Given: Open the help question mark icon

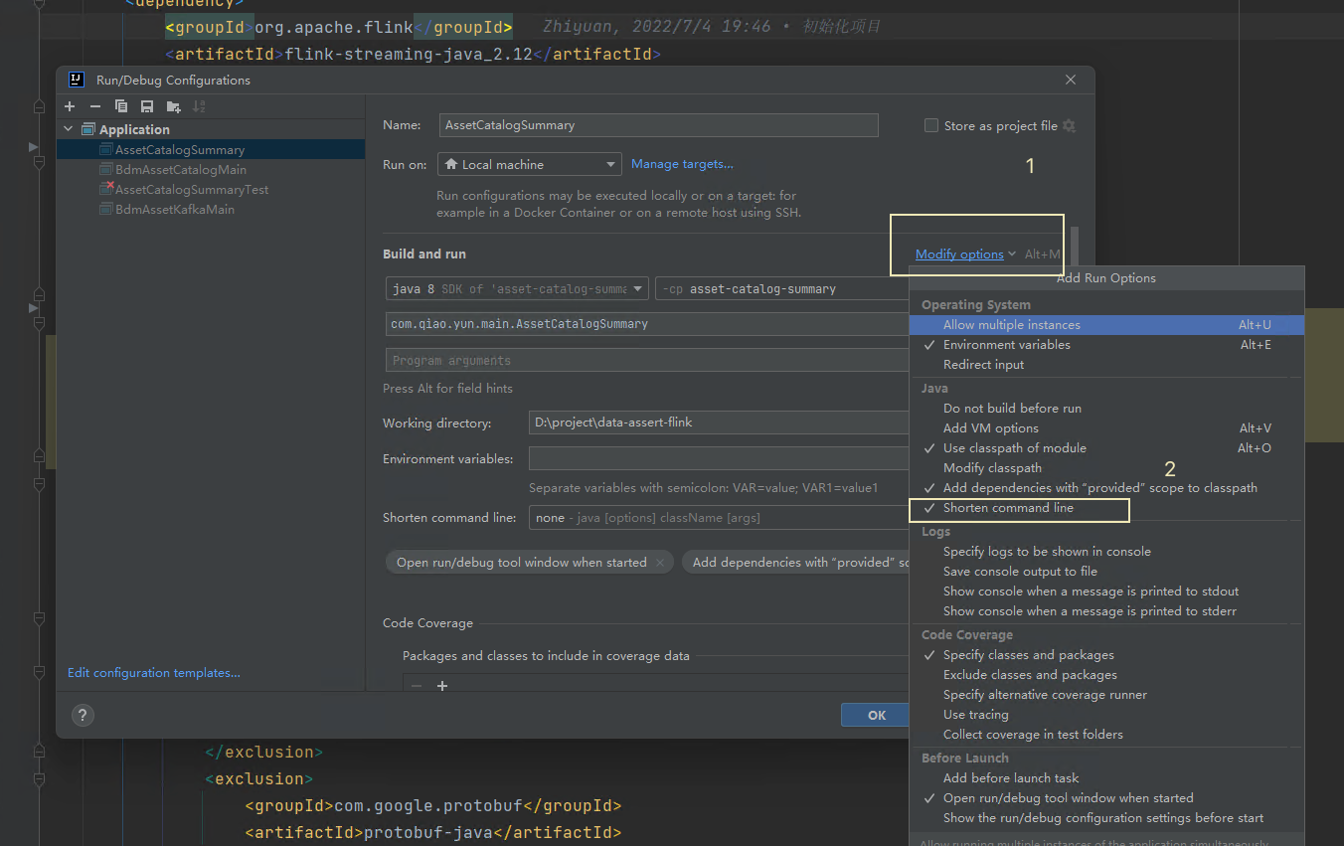Looking at the screenshot, I should point(83,715).
